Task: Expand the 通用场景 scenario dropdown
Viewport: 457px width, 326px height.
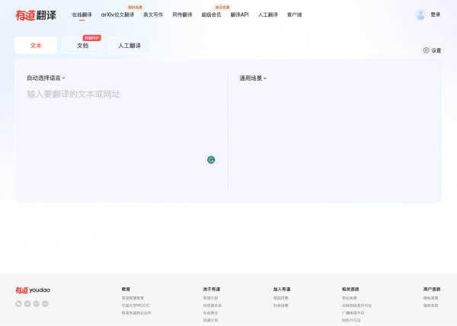Action: click(253, 78)
